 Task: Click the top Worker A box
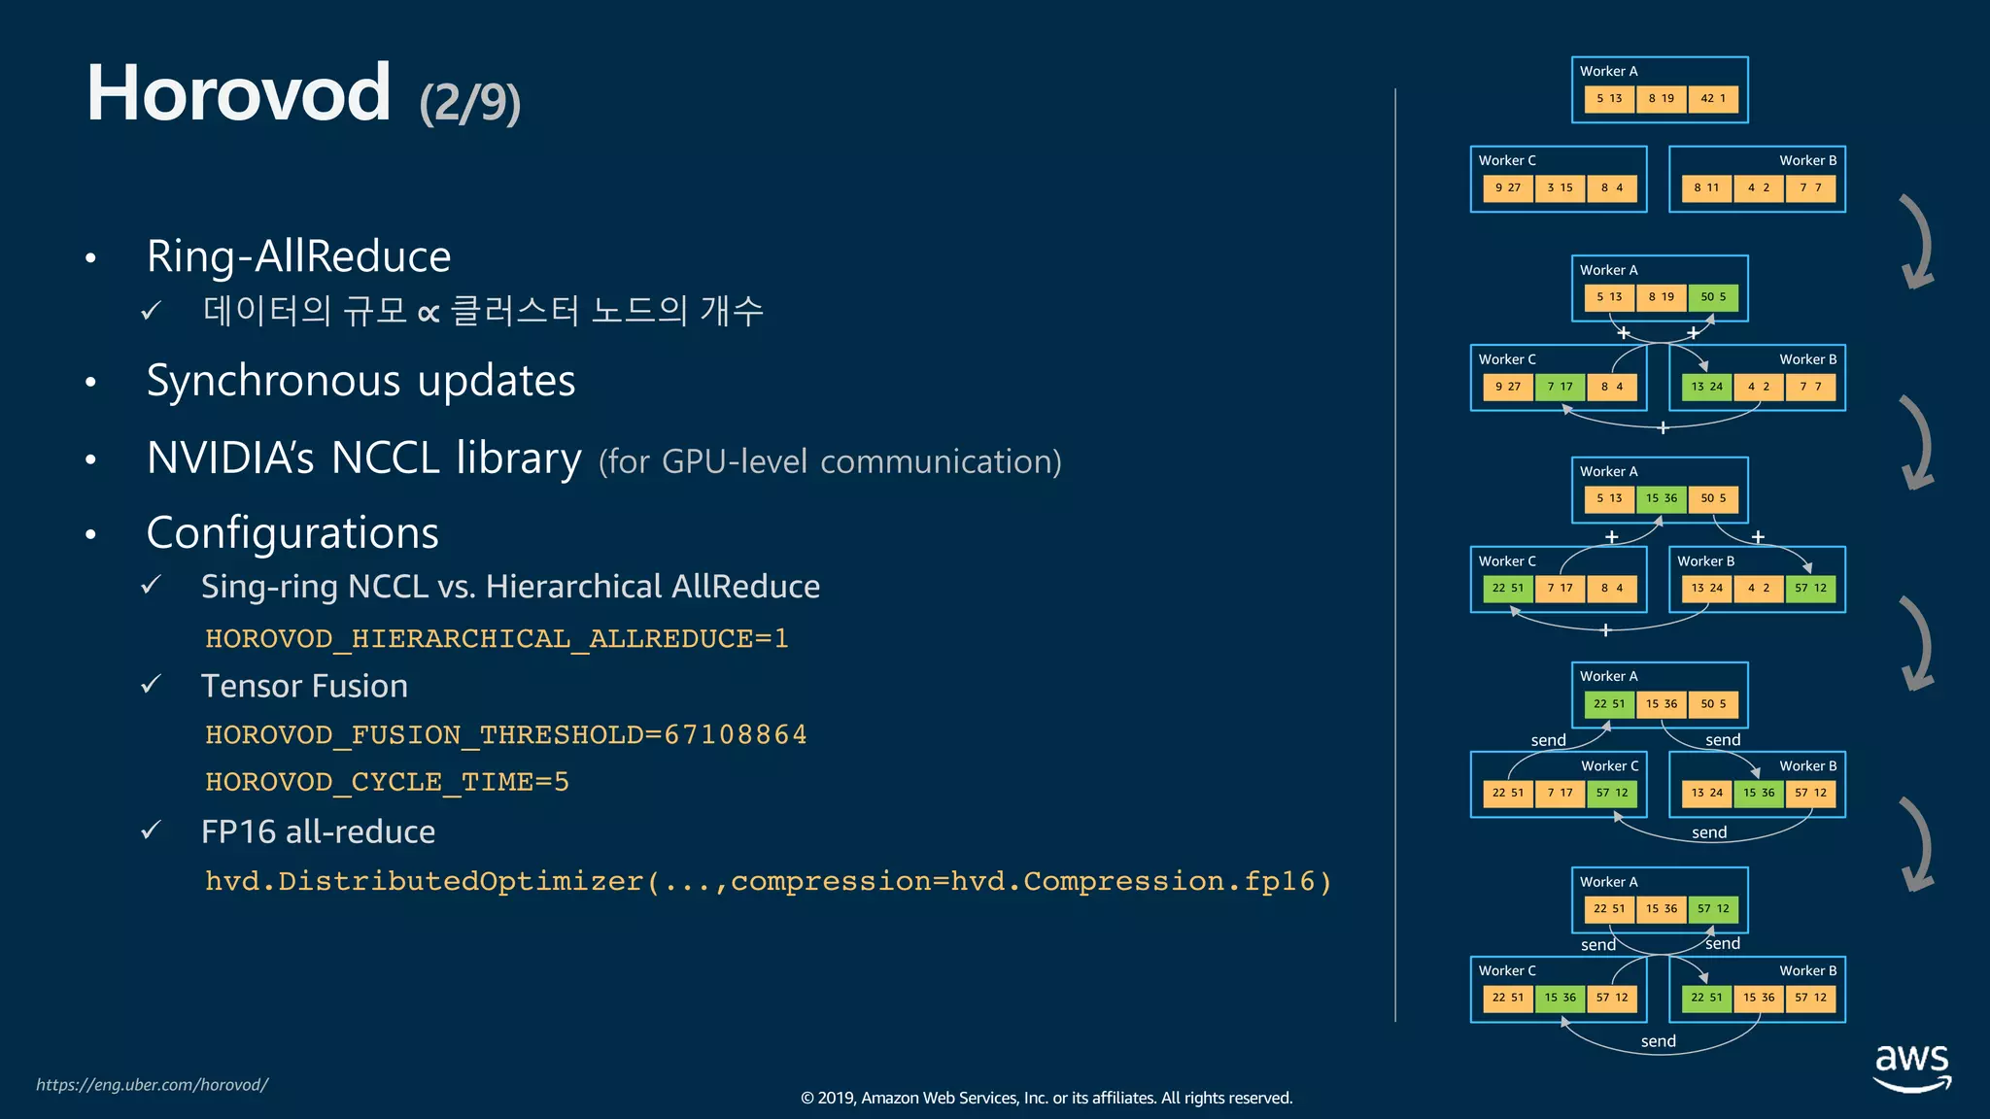point(1660,89)
